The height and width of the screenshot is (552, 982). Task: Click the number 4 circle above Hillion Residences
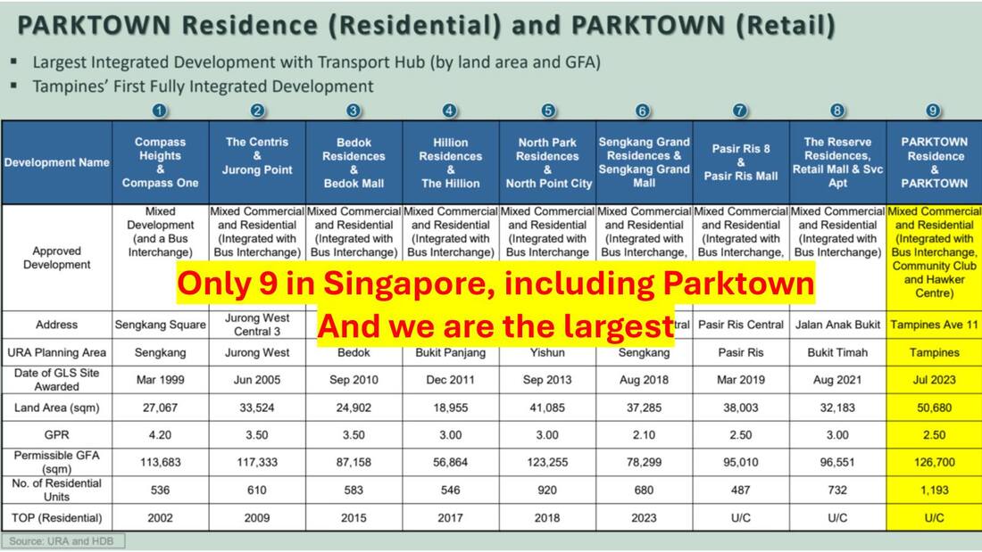[450, 111]
